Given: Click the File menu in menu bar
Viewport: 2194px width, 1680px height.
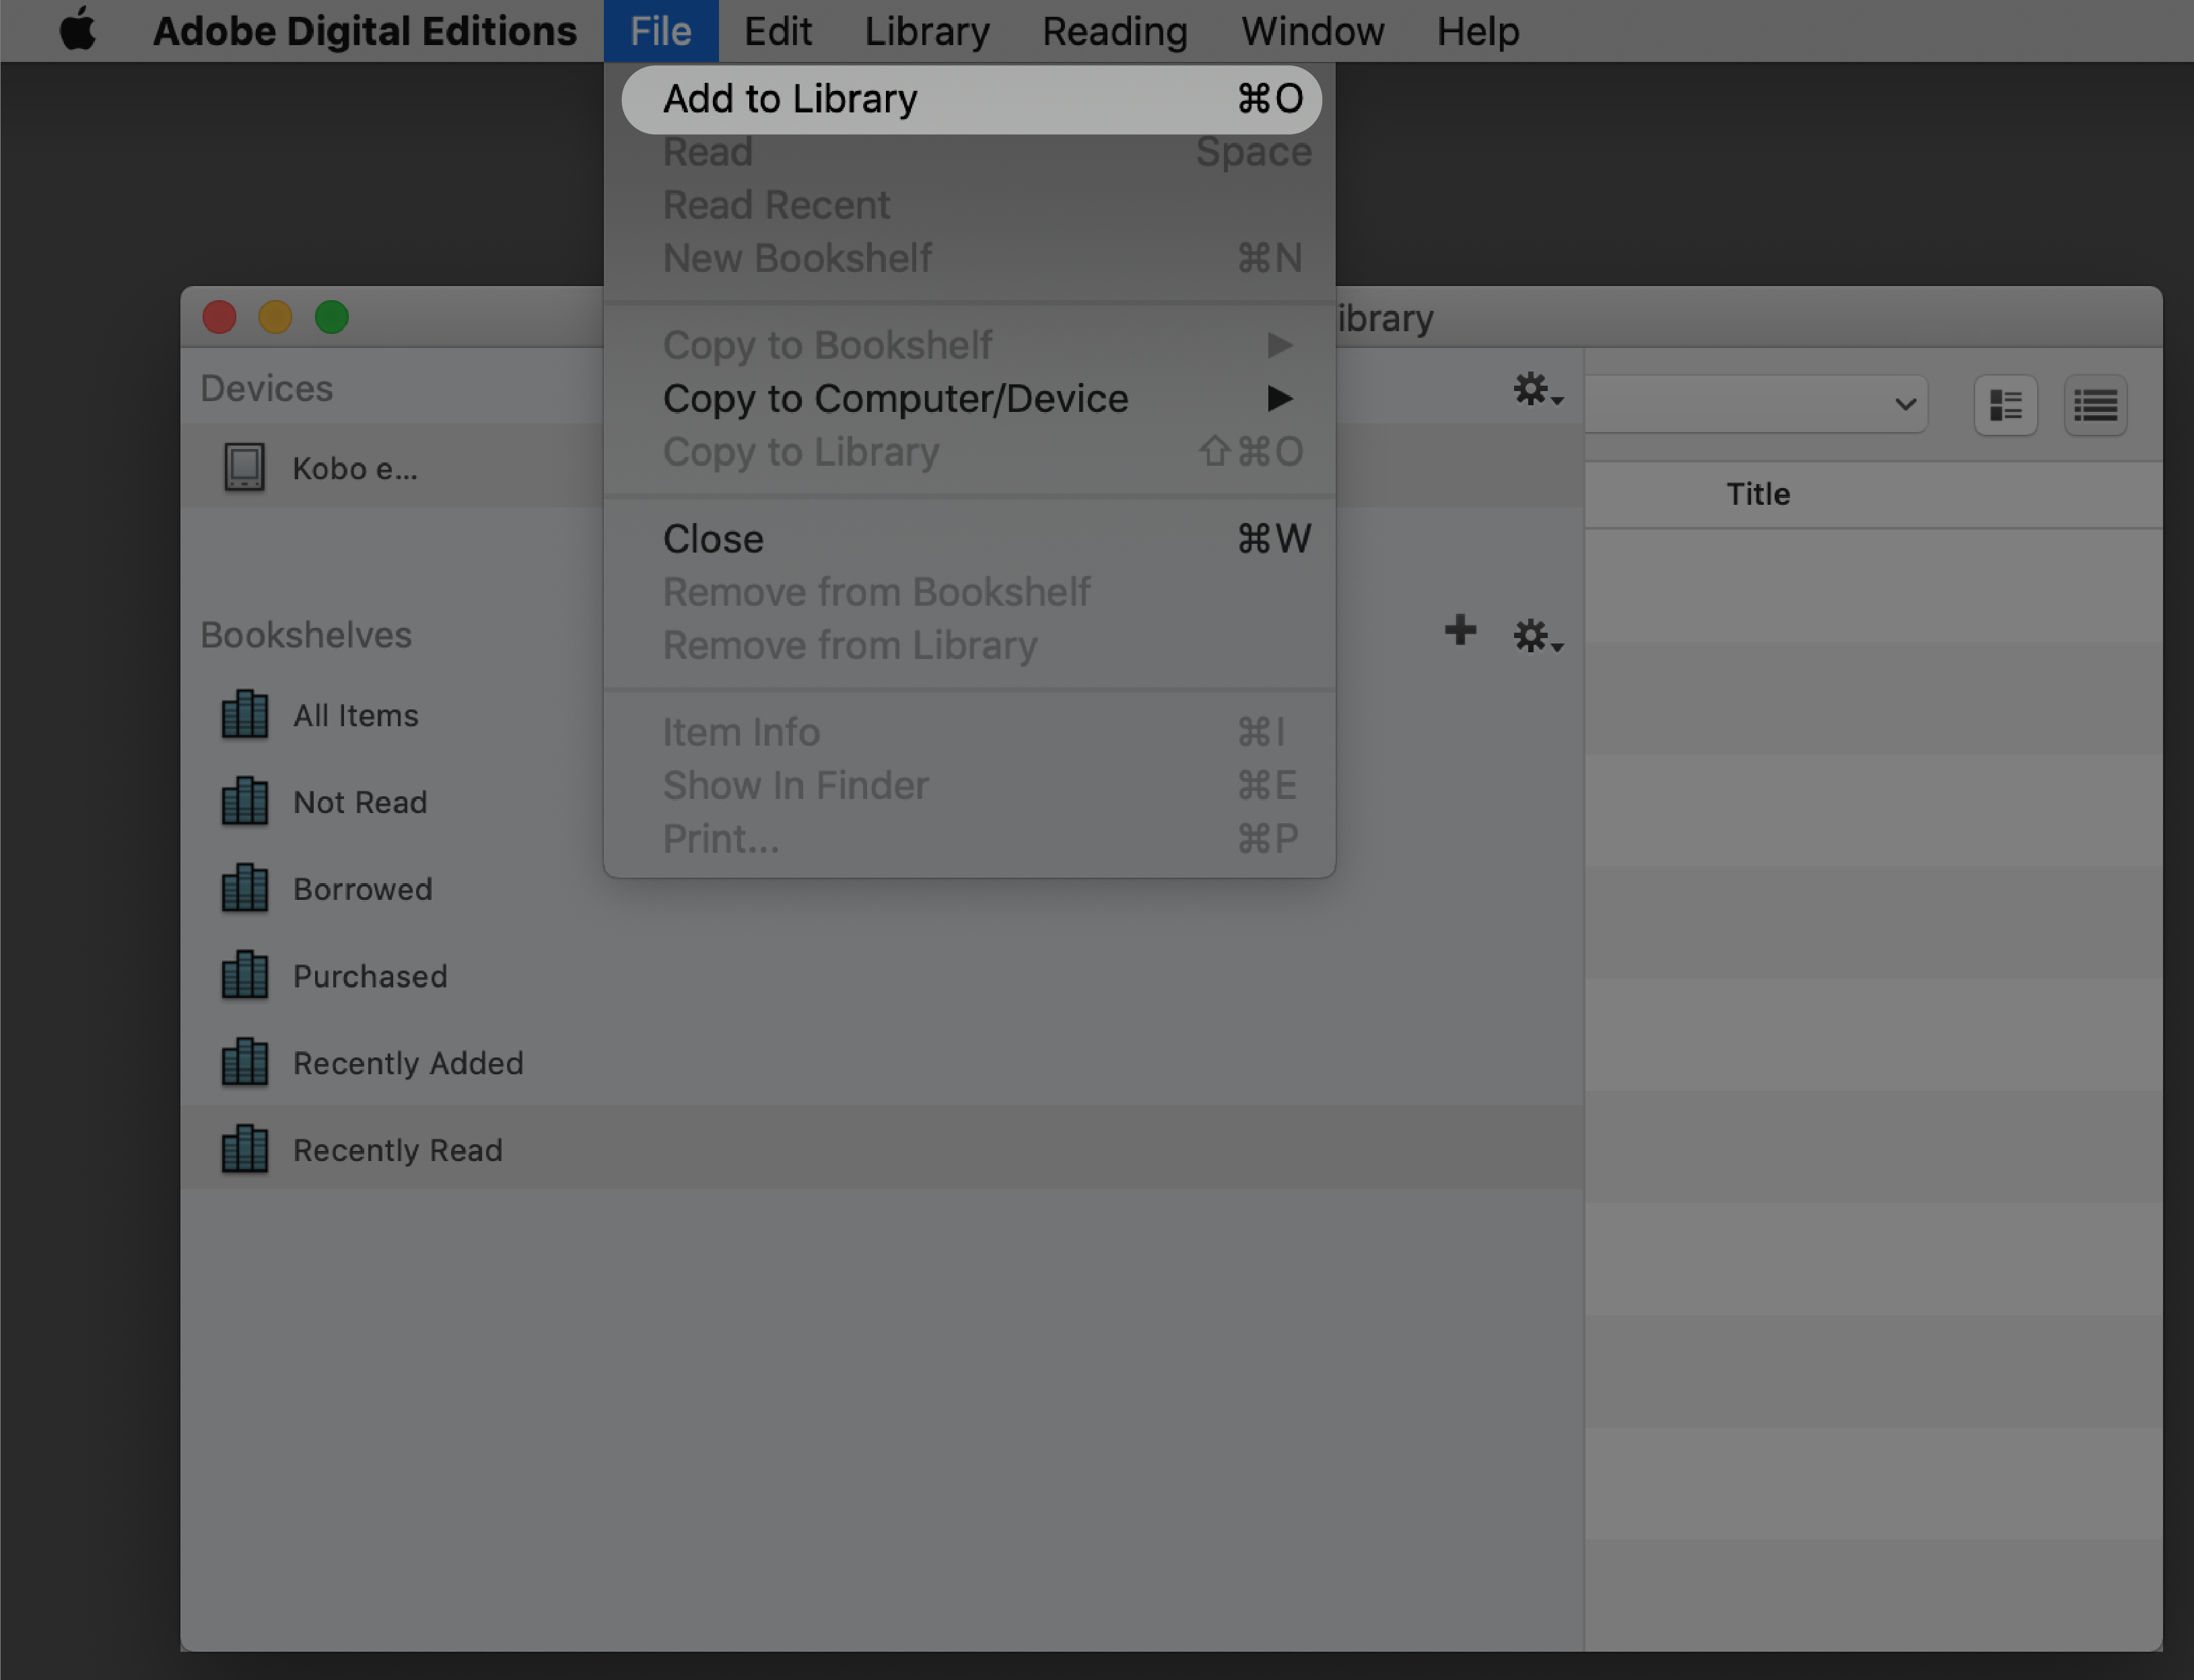Looking at the screenshot, I should (x=660, y=30).
